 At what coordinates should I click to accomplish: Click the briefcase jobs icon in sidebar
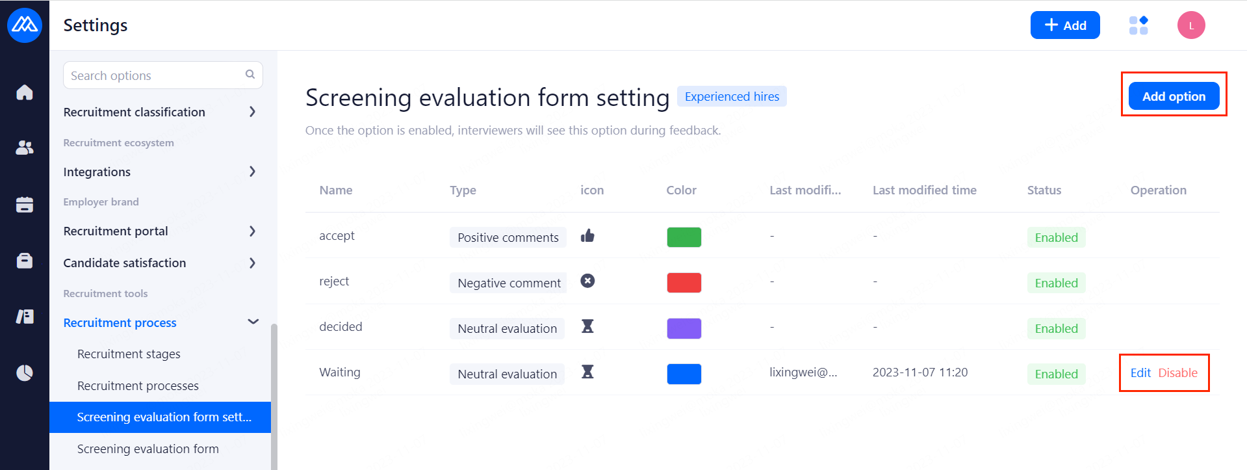(25, 261)
